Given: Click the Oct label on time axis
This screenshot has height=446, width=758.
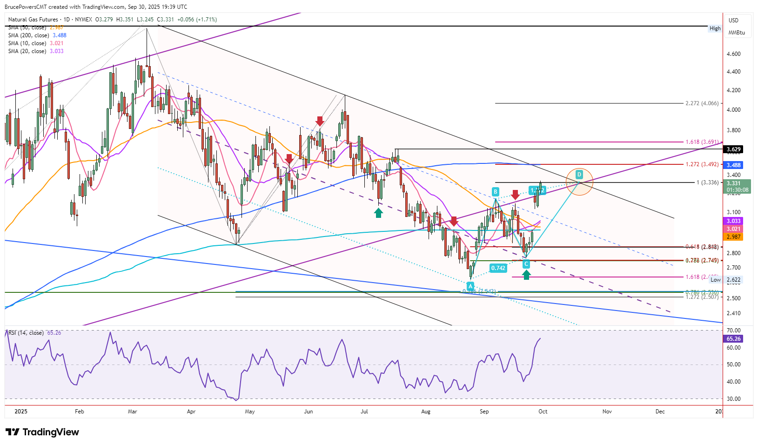Looking at the screenshot, I should click(543, 412).
